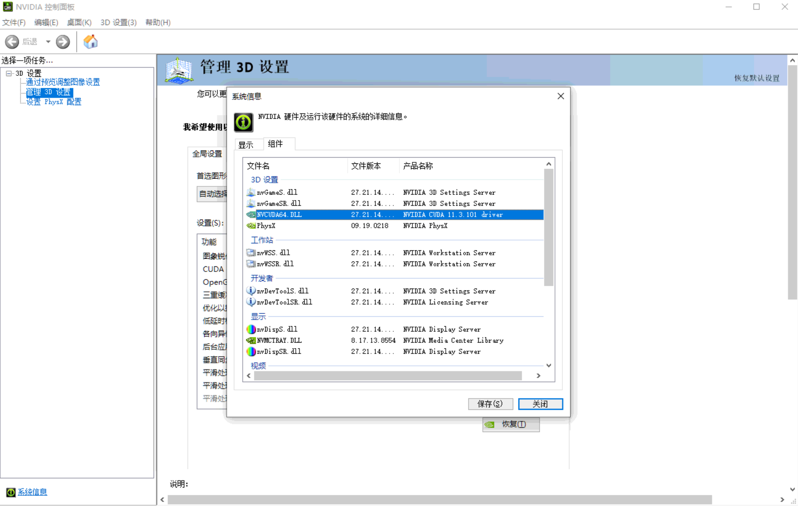Screen dimensions: 798x506
Task: Click the 显示 group heading in list
Action: (x=258, y=316)
